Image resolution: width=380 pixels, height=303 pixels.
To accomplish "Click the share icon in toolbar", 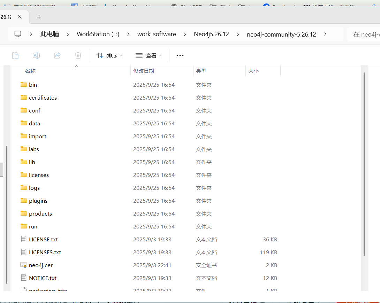I will click(x=57, y=55).
